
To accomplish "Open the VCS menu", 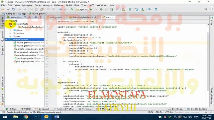I will click(x=92, y=5).
